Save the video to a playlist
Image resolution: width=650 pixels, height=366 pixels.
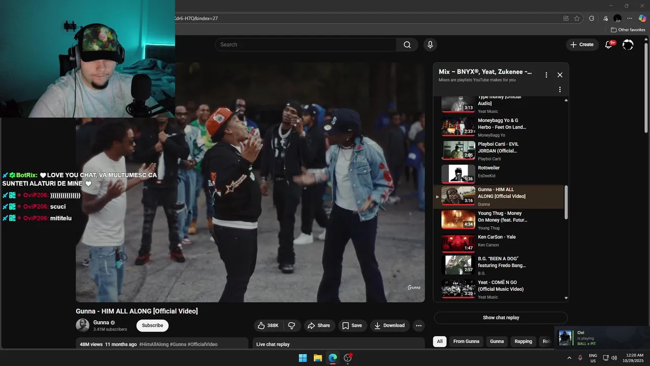352,325
